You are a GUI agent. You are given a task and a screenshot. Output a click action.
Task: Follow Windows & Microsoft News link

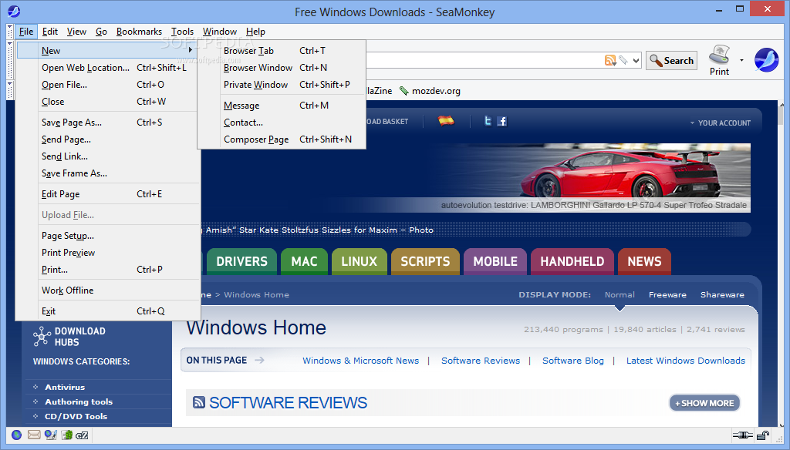[361, 361]
